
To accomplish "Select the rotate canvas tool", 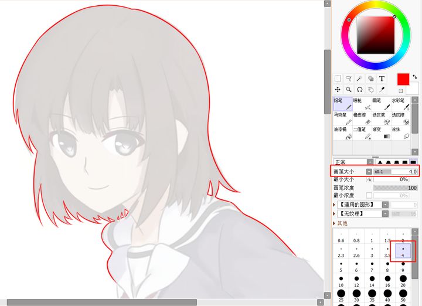I will coord(359,90).
